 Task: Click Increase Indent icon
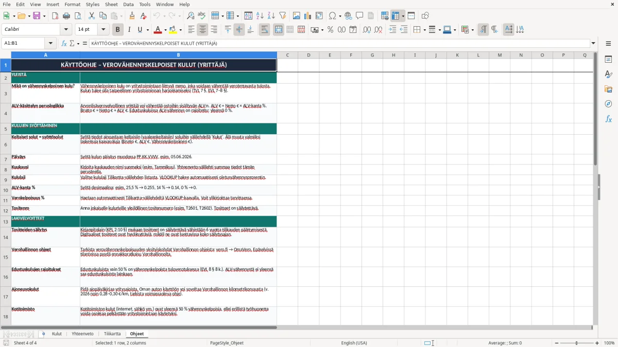[392, 30]
